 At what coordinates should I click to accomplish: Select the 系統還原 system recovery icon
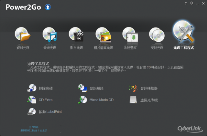tap(130, 34)
